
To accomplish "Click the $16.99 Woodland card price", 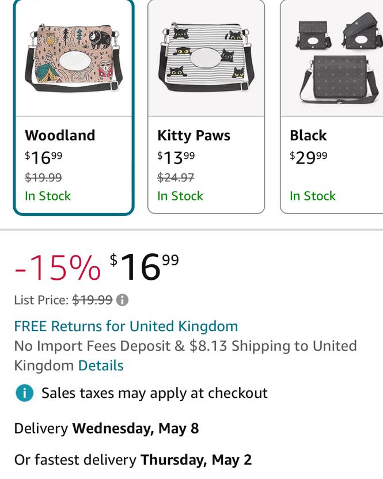I will click(x=43, y=158).
